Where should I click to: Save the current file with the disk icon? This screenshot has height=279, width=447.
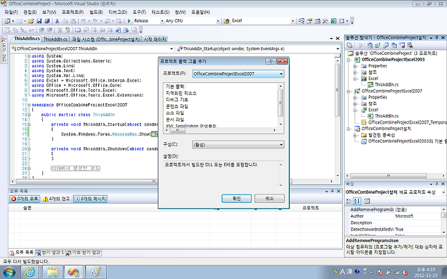(x=39, y=21)
